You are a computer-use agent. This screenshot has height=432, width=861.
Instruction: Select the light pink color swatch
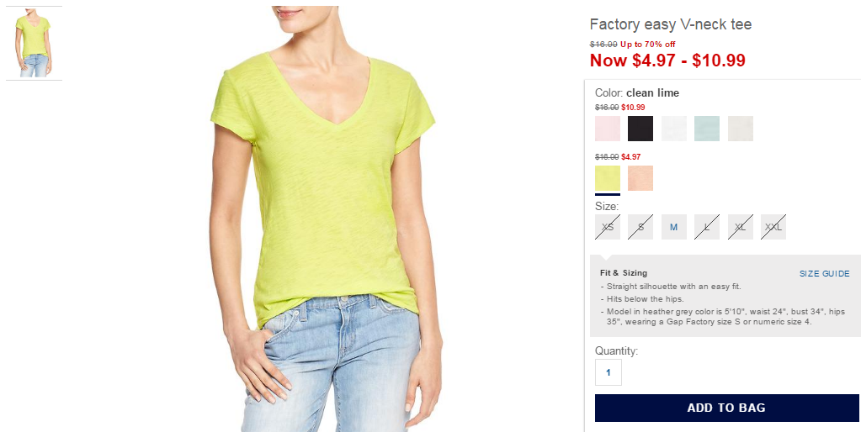[x=608, y=129]
